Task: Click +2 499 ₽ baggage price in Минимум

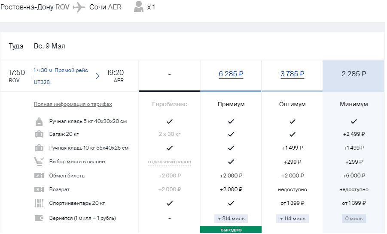Action: (353, 134)
